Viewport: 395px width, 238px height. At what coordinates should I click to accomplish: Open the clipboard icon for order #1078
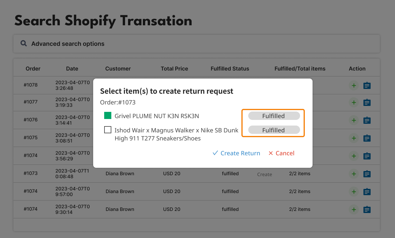[x=367, y=86]
